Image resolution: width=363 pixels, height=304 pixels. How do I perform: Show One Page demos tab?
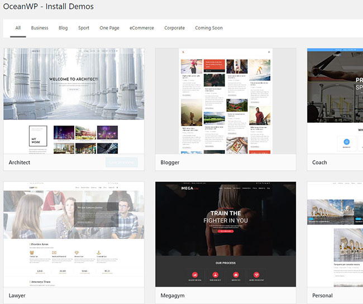pyautogui.click(x=109, y=28)
